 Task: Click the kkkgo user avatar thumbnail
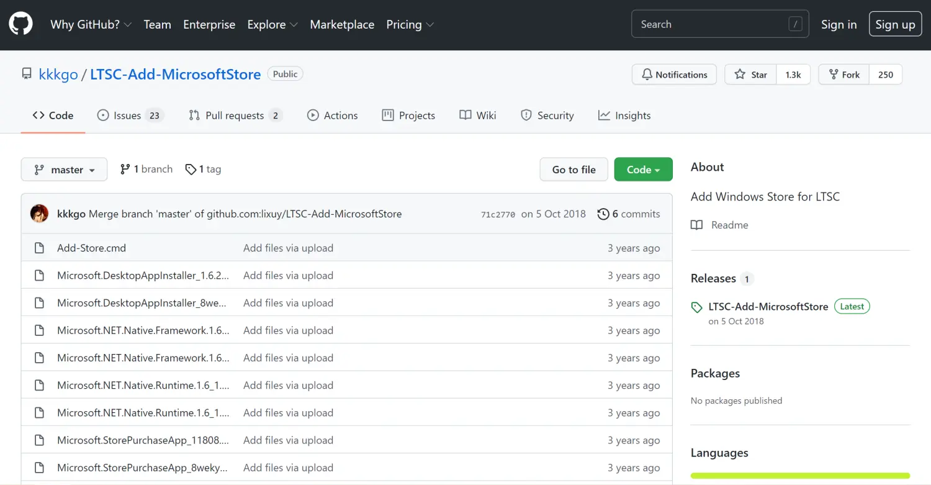pos(39,214)
